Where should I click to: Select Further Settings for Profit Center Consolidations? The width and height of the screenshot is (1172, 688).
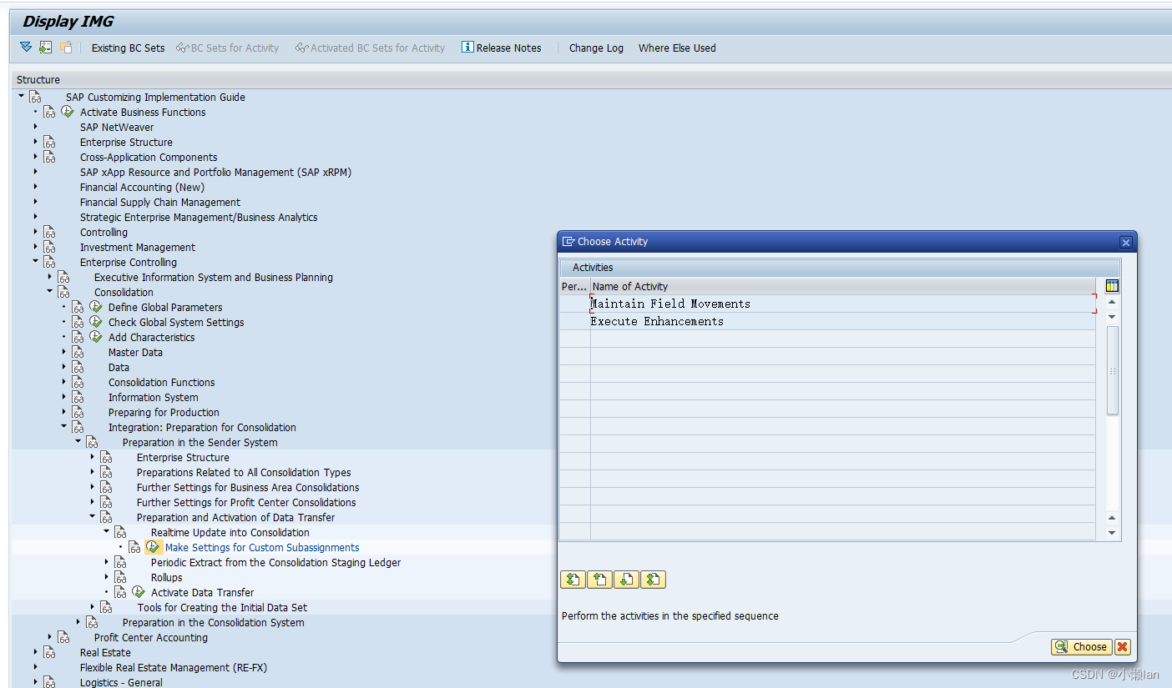pos(246,502)
